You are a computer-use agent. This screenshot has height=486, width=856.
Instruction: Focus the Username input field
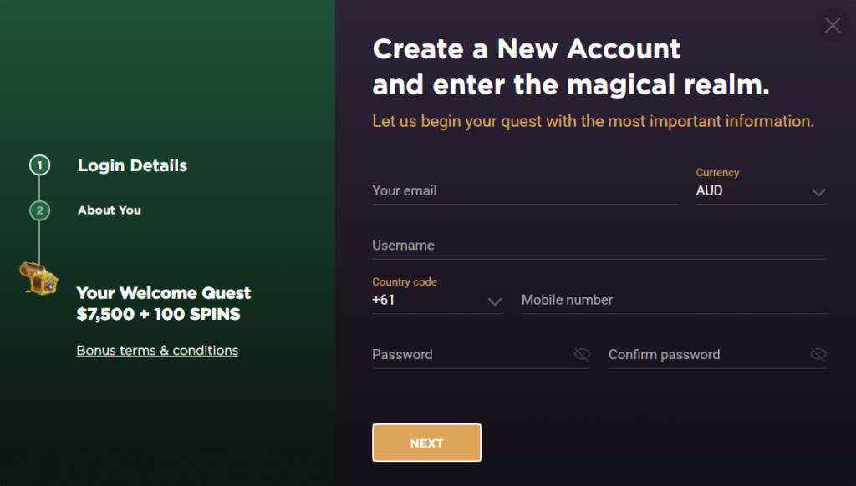pyautogui.click(x=599, y=246)
